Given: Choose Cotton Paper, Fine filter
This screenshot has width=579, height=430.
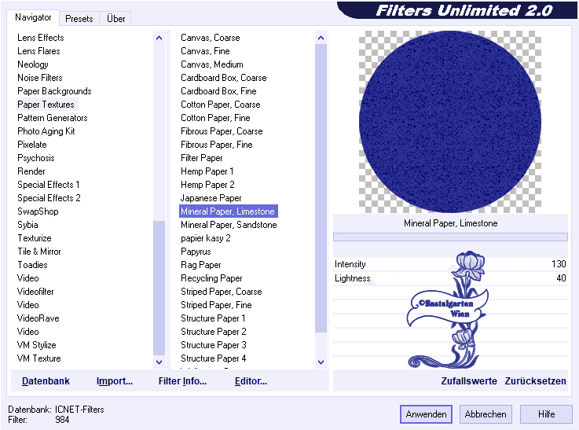Looking at the screenshot, I should pyautogui.click(x=215, y=118).
